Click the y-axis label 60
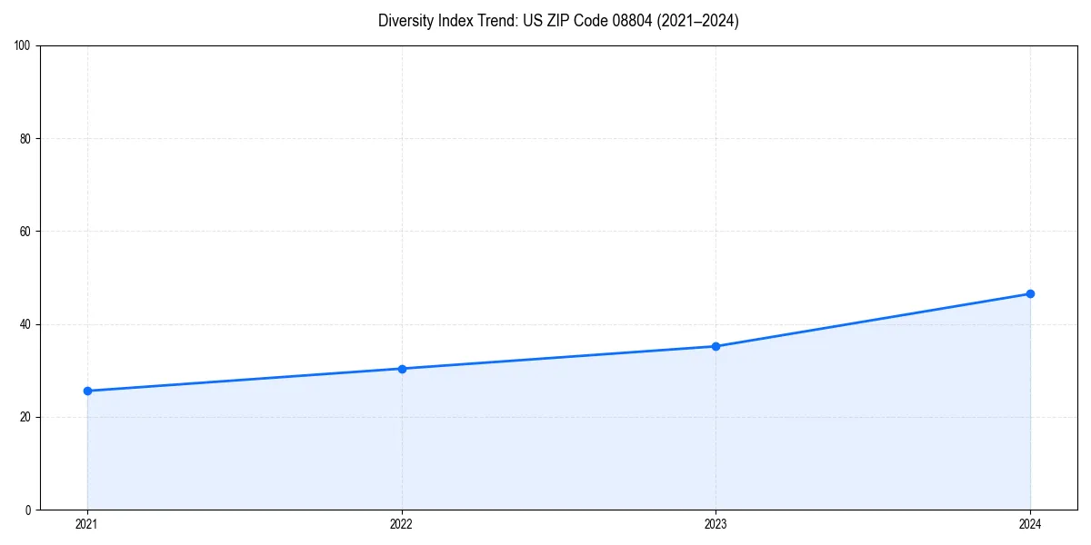The height and width of the screenshot is (545, 1091). pos(26,232)
